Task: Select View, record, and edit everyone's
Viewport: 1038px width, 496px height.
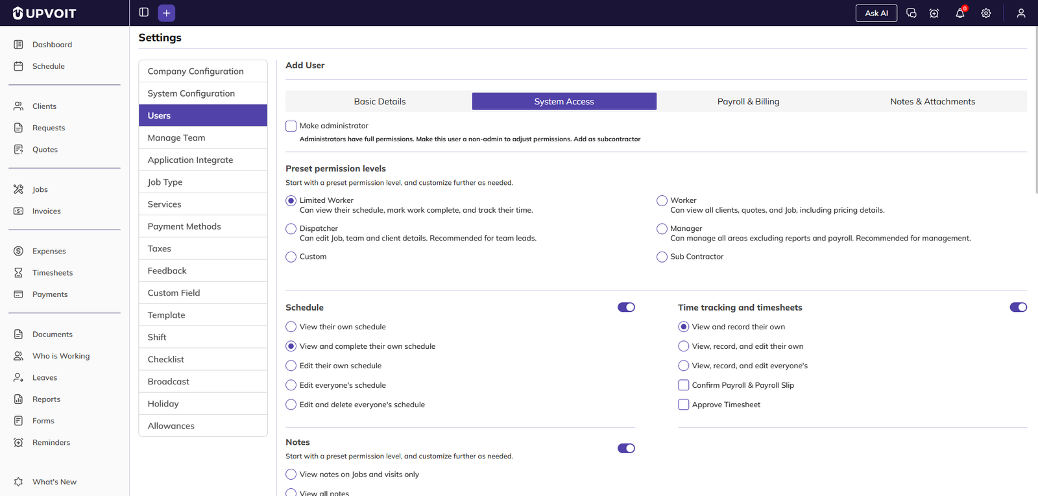Action: [x=683, y=366]
